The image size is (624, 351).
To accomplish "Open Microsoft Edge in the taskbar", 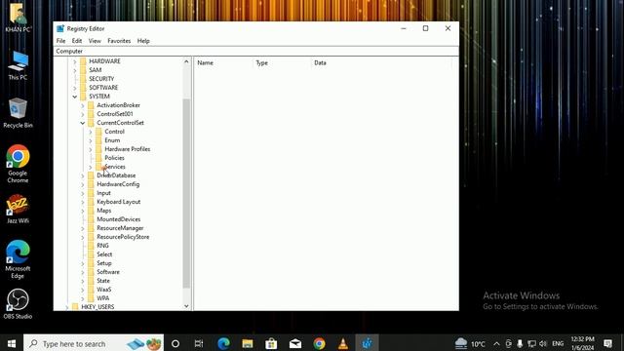I will (223, 343).
